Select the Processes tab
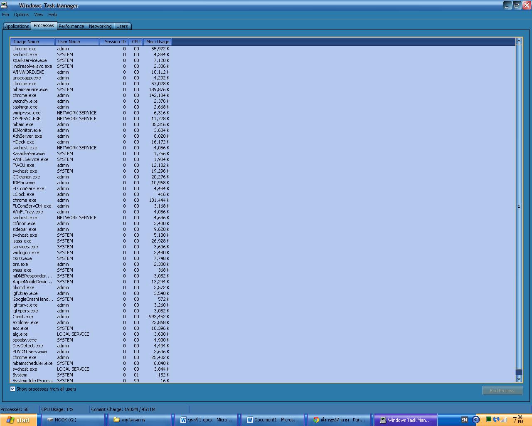 click(x=44, y=26)
